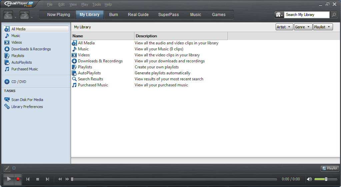Open the Back button history dropdown arrow
The height and width of the screenshot is (187, 341).
tap(15, 17)
